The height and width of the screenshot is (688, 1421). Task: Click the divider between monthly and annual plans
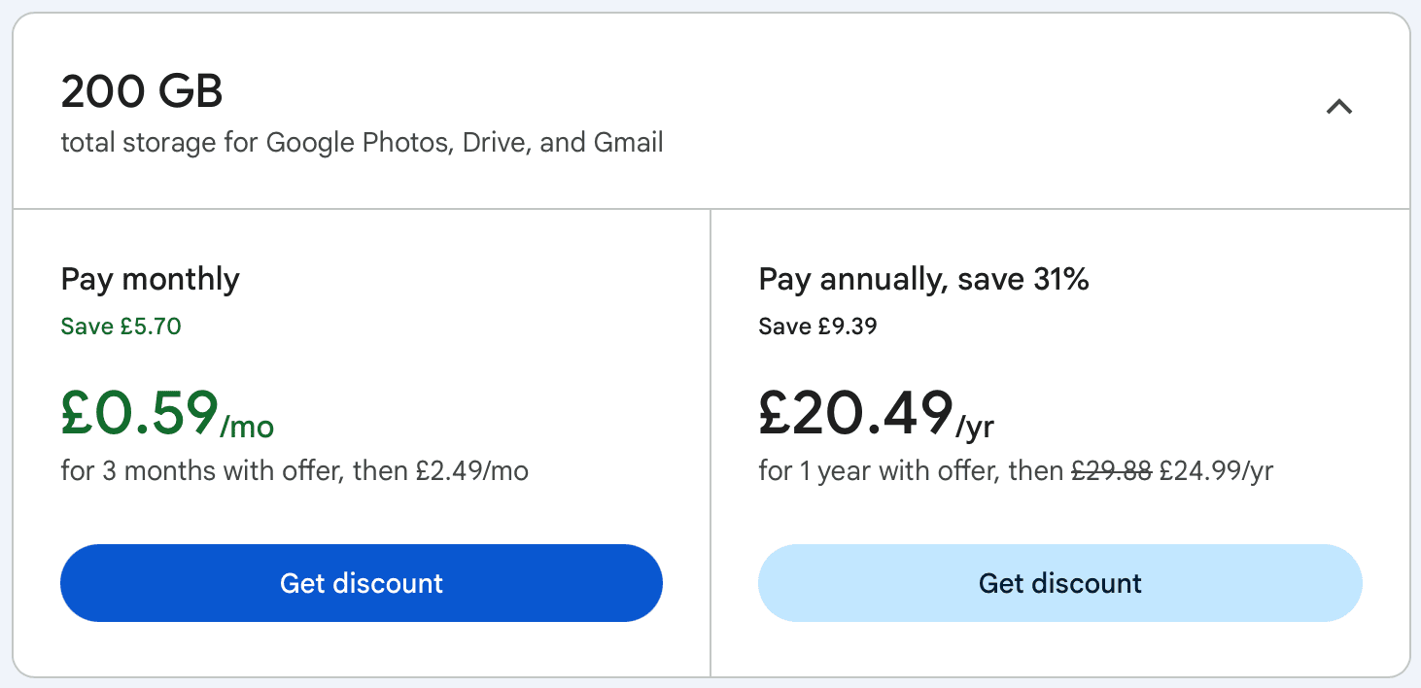711,442
